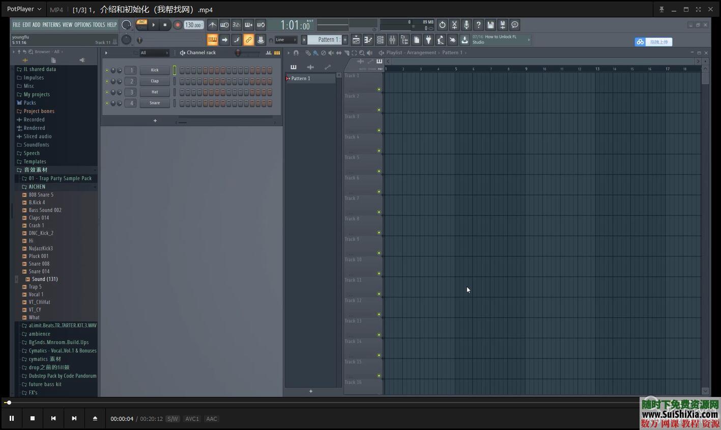Toggle the playlist snap magnet icon
Screen dimensions: 721x430
[x=296, y=53]
